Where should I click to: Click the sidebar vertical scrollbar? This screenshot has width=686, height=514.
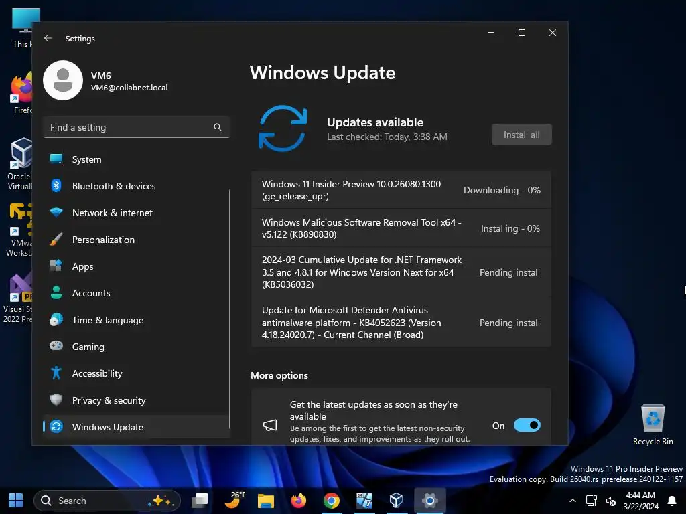tap(230, 309)
